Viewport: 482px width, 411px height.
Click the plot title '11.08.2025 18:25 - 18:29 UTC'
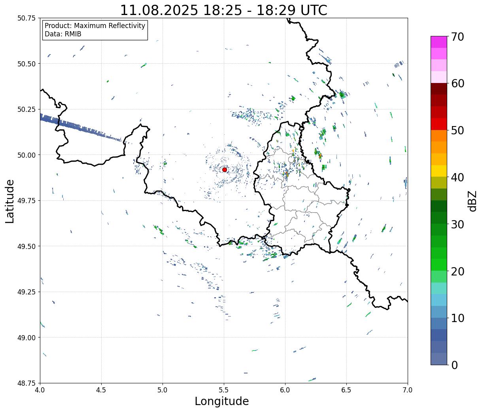(x=223, y=10)
